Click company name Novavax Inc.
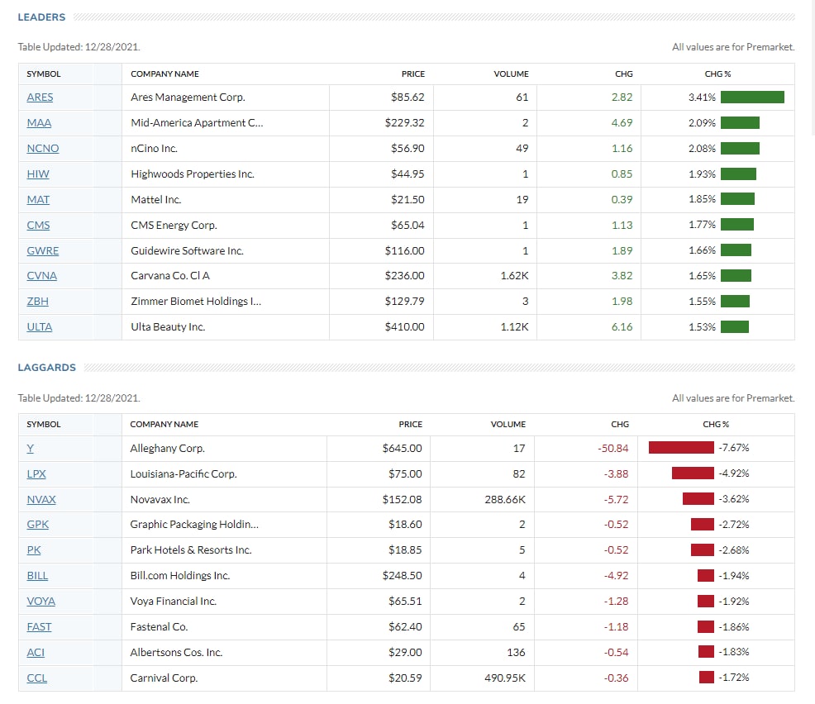Viewport: 815px width, 704px height. pyautogui.click(x=160, y=499)
